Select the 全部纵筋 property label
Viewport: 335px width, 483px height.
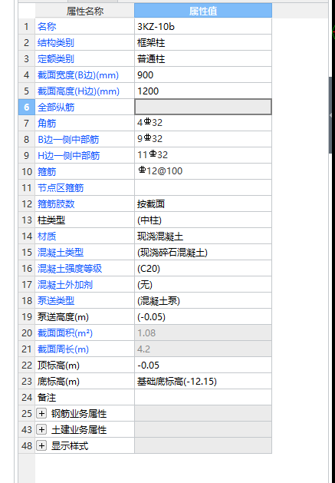[56, 107]
